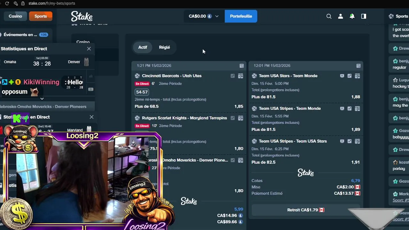Open the Sports chat room selector
This screenshot has width=409, height=230.
398,16
